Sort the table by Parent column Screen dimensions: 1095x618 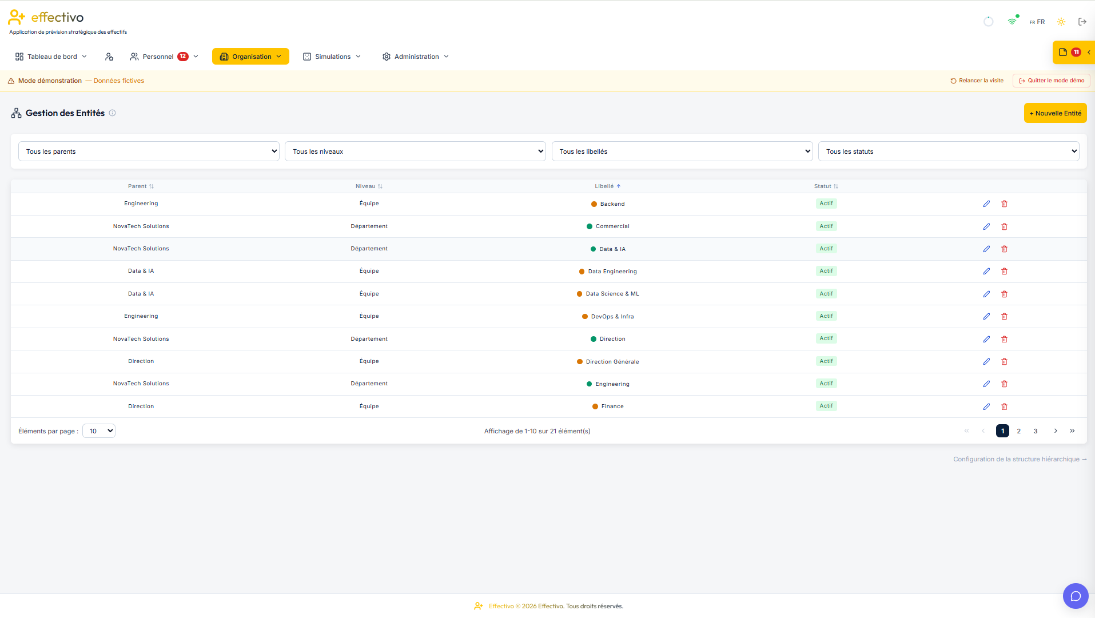141,186
